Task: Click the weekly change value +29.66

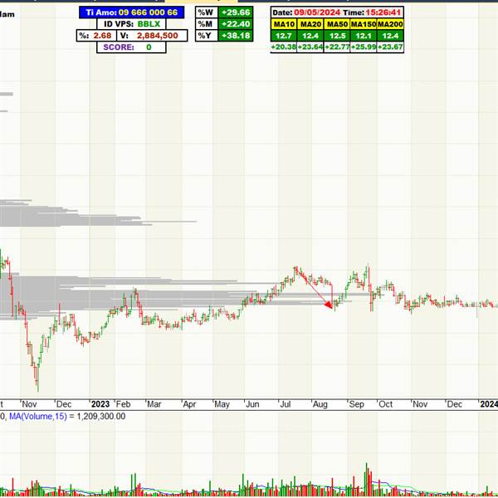Action: tap(236, 12)
